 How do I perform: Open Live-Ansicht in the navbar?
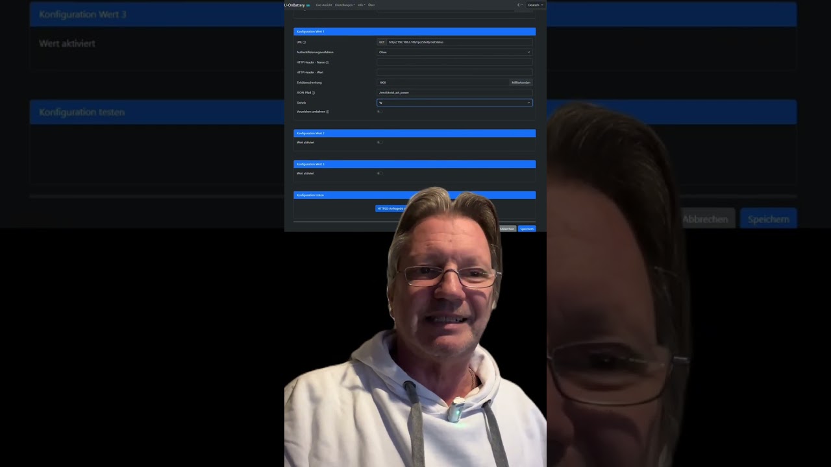[x=324, y=5]
